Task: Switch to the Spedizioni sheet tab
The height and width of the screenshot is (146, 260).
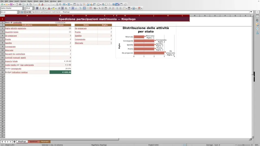Action: (34, 142)
